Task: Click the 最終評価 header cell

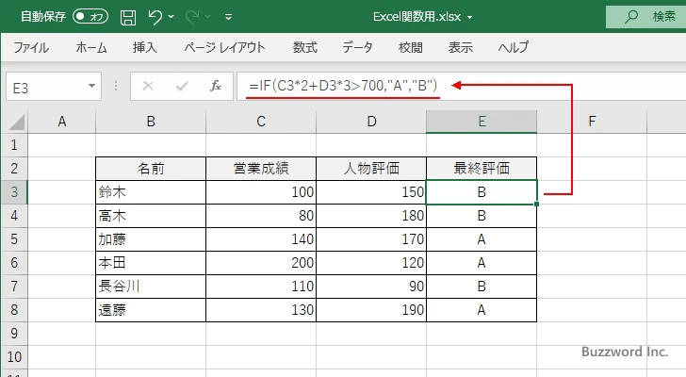Action: [482, 169]
